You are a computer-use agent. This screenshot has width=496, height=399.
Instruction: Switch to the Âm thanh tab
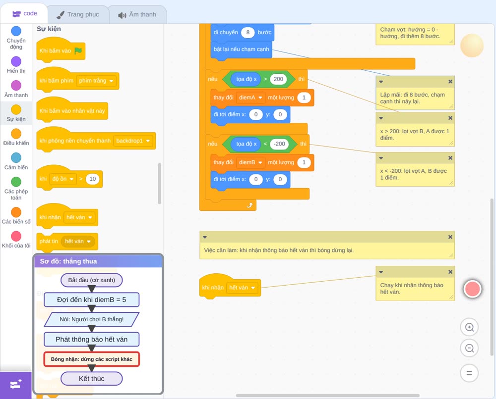click(x=137, y=14)
